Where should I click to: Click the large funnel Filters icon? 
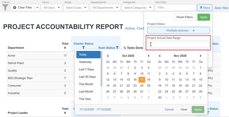pos(5,7)
